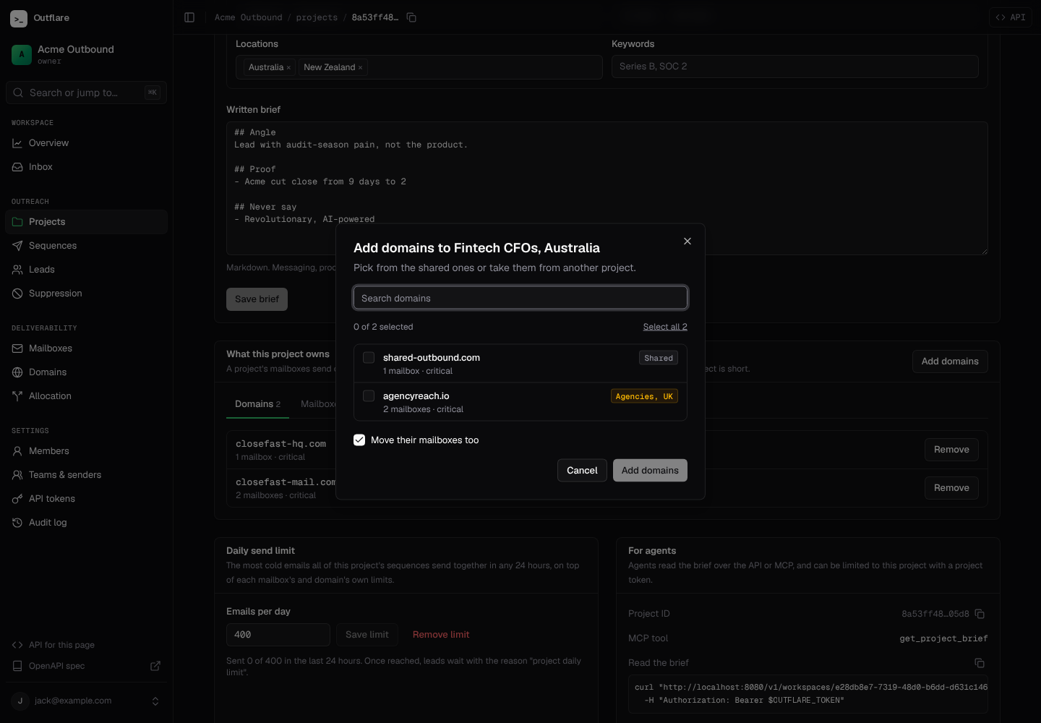Remove the Australia location tag
1041x723 pixels.
tap(288, 68)
